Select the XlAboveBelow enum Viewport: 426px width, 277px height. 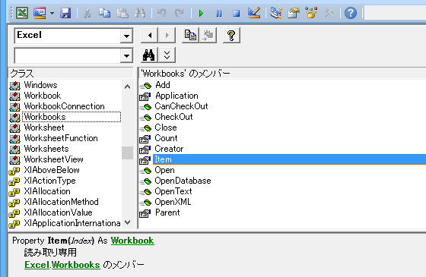(x=52, y=170)
